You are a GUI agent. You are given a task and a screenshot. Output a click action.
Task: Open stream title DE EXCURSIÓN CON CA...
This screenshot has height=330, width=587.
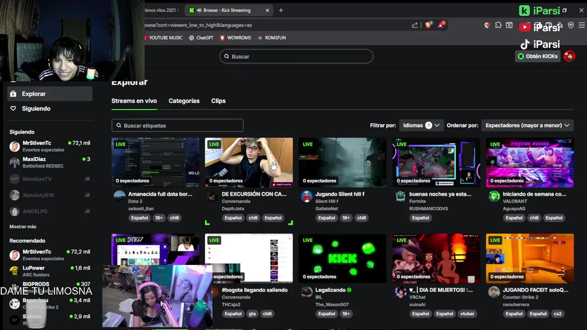[254, 194]
